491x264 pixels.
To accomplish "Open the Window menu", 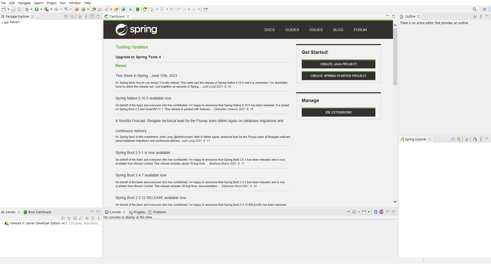I will point(75,3).
